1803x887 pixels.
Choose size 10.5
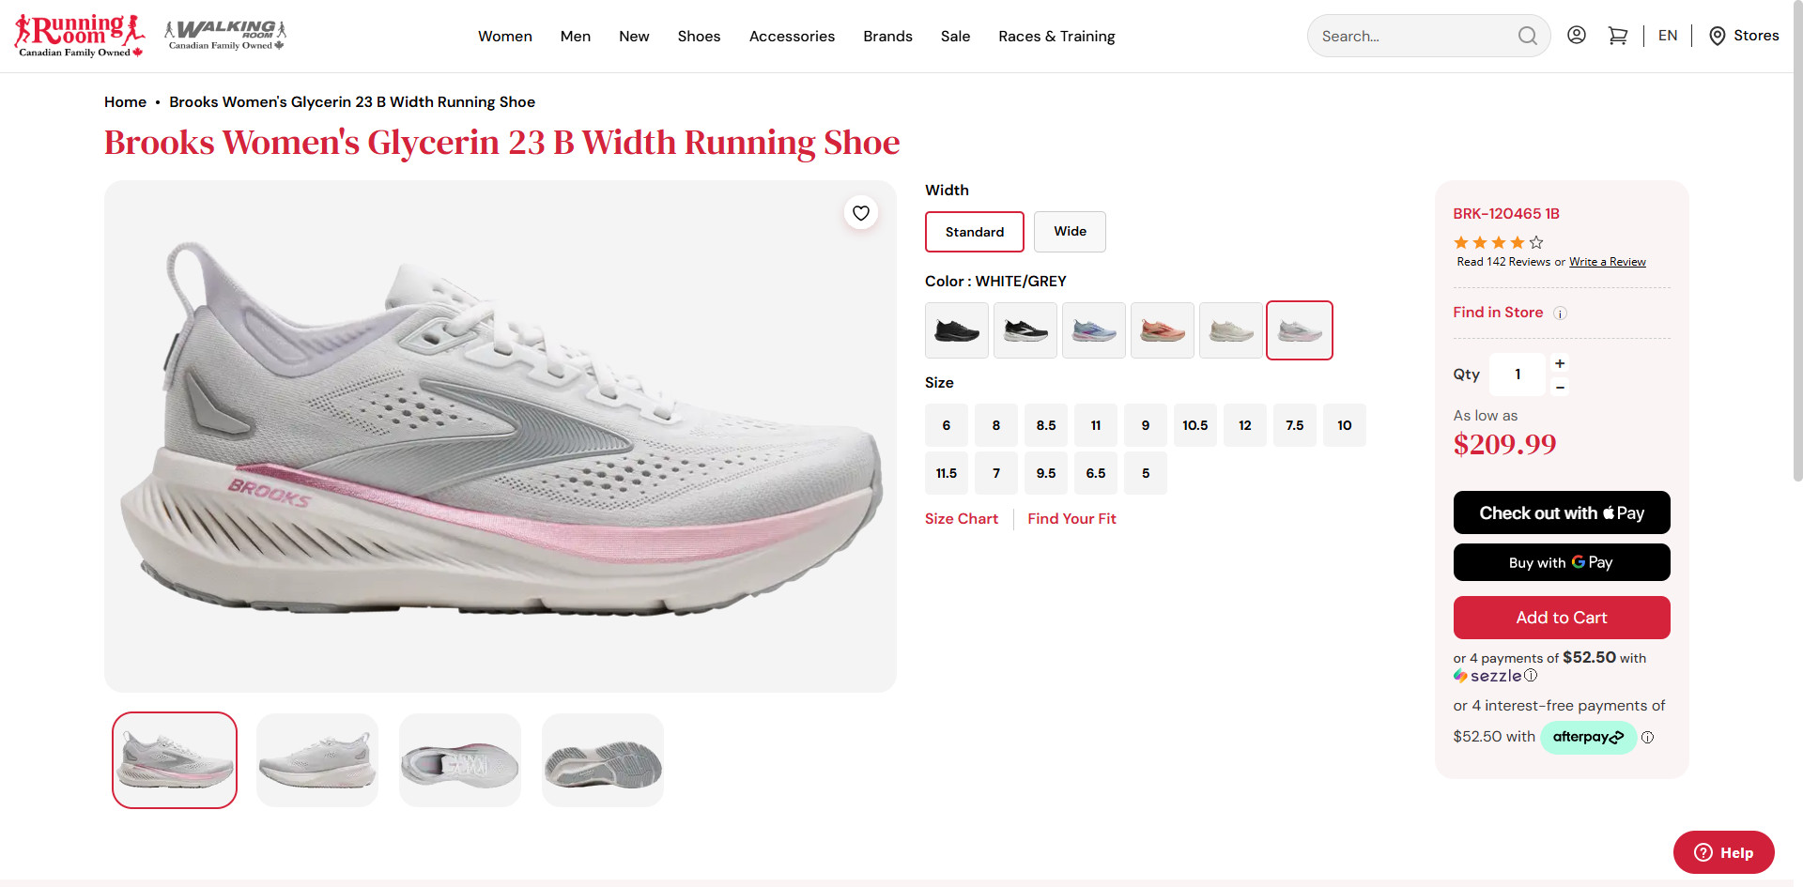click(x=1195, y=425)
